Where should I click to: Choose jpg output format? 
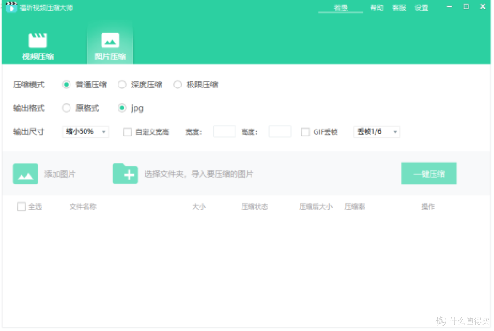pyautogui.click(x=122, y=108)
